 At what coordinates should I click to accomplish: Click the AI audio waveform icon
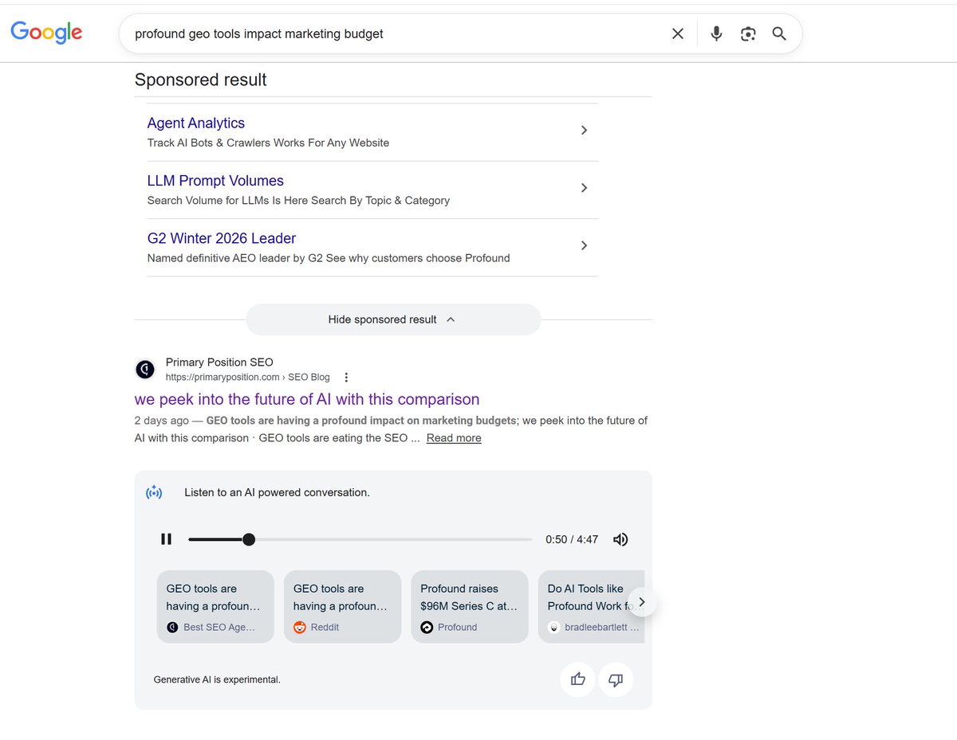[154, 492]
